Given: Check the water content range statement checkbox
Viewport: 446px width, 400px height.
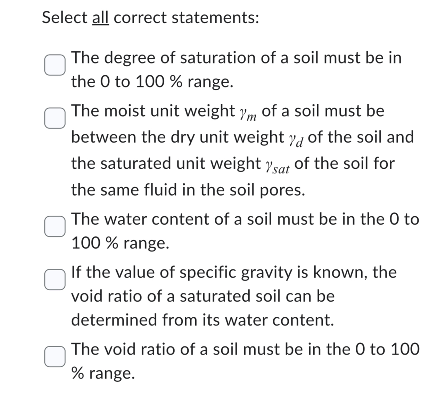Looking at the screenshot, I should (55, 226).
